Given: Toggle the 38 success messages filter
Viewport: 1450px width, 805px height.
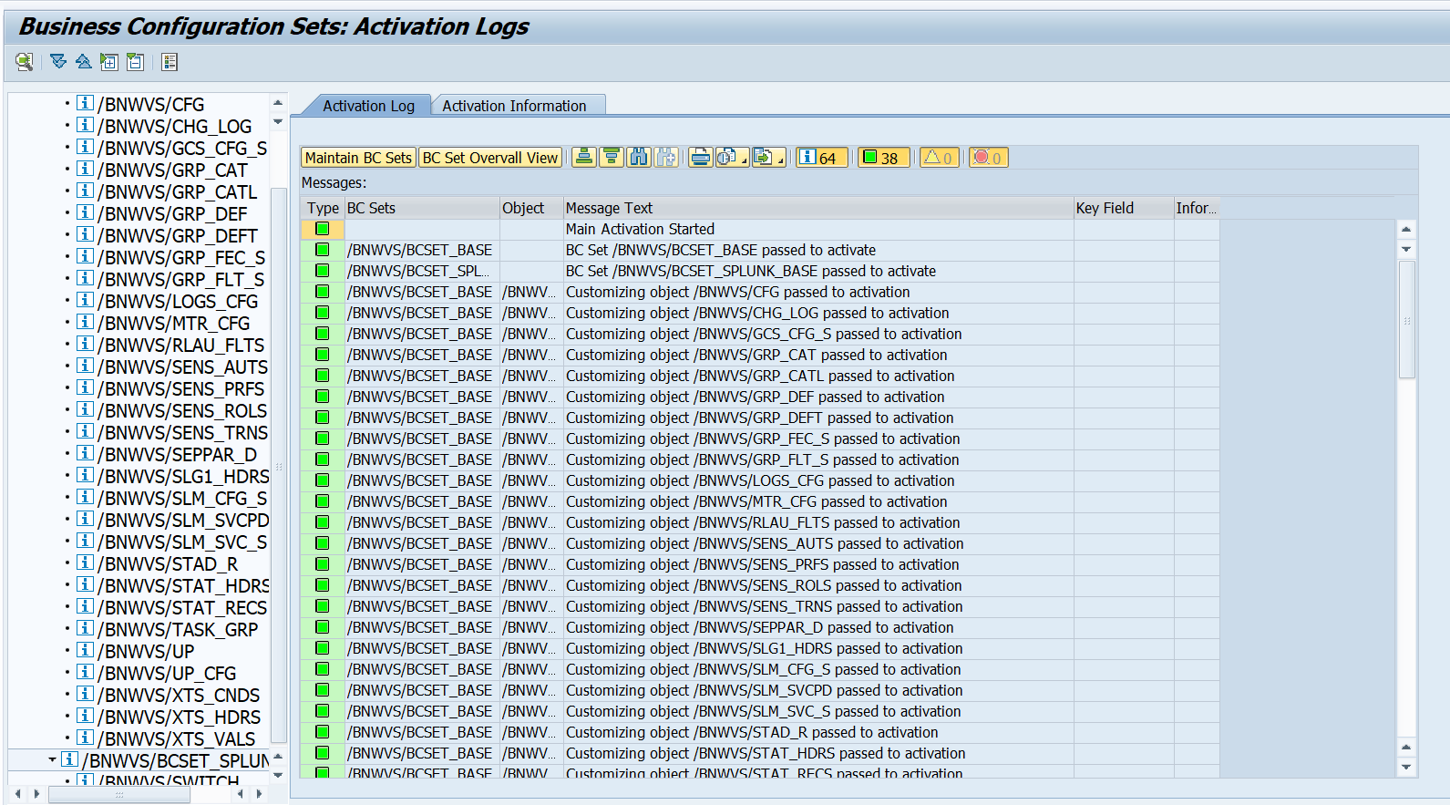Looking at the screenshot, I should 881,158.
